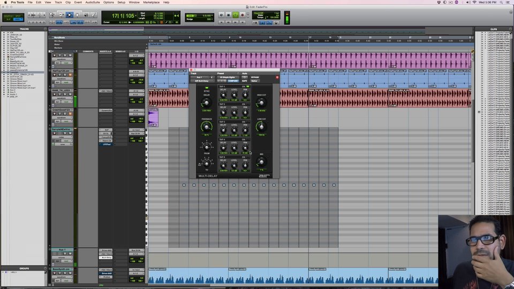Open the Apple menu

pos(5,2)
